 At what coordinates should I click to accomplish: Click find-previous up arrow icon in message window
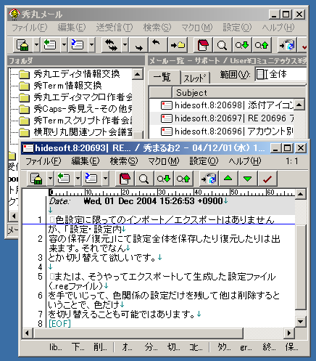click(183, 179)
